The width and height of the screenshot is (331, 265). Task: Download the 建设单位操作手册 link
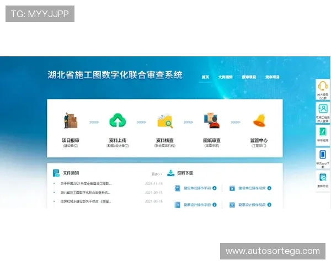(x=197, y=188)
